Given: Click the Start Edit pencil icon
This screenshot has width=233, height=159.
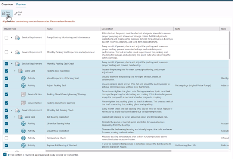Looking at the screenshot, I should [x=16, y=13].
